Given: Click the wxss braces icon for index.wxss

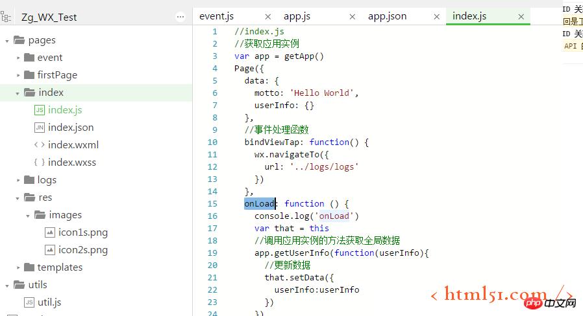Looking at the screenshot, I should tap(39, 163).
